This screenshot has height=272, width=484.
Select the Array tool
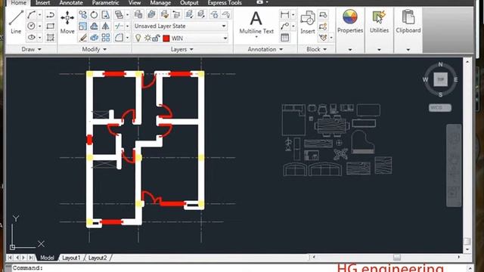[x=106, y=37]
